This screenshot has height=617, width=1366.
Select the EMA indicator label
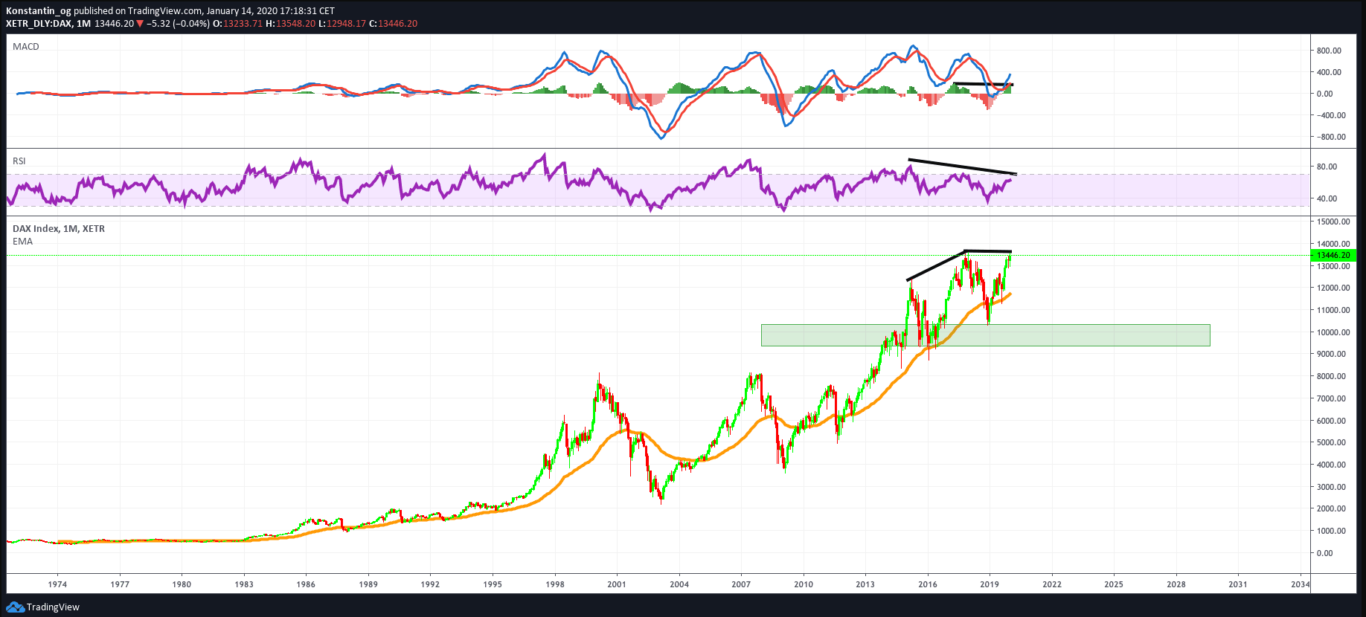23,242
